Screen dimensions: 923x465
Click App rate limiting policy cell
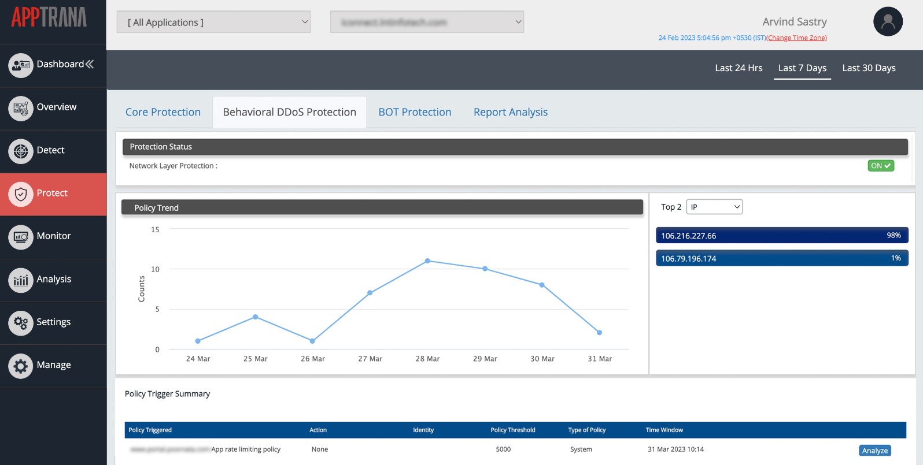246,449
